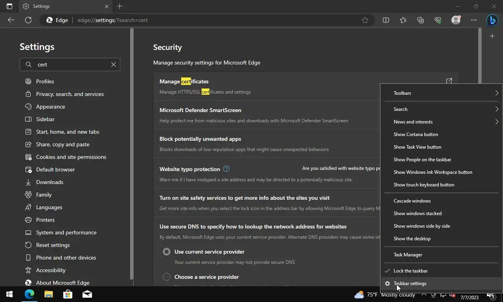
Task: Toggle Lock the taskbar option
Action: pos(441,271)
